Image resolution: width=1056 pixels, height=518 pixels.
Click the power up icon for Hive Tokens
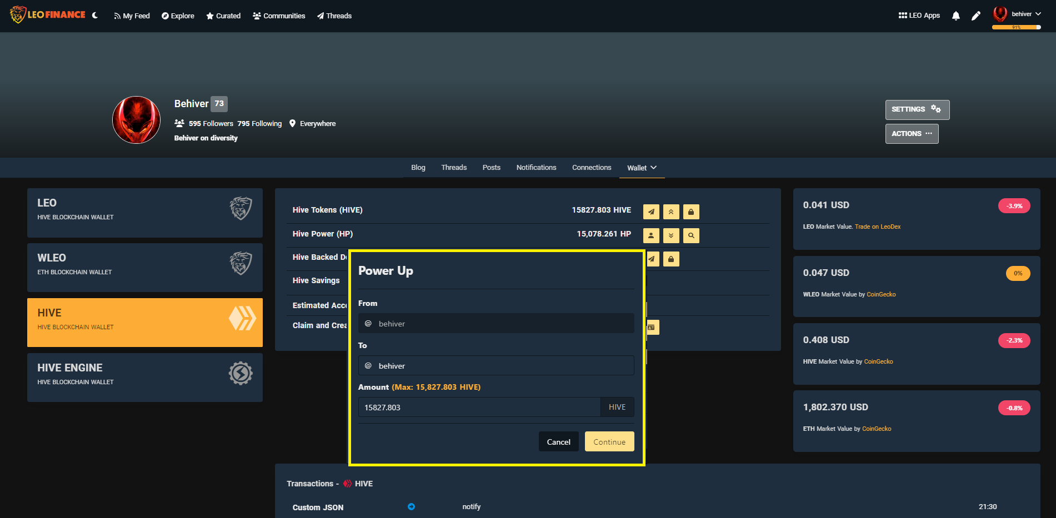(x=671, y=212)
